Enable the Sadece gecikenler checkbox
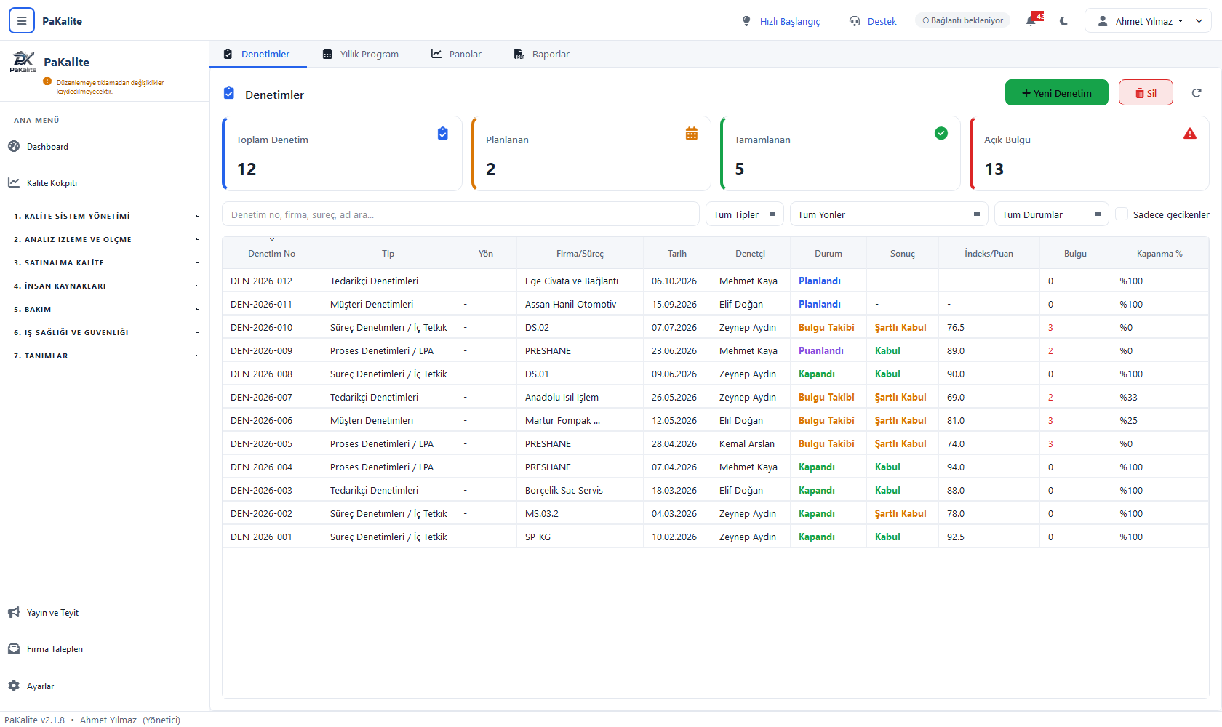Screen dimensions: 1222x727 pos(1122,214)
